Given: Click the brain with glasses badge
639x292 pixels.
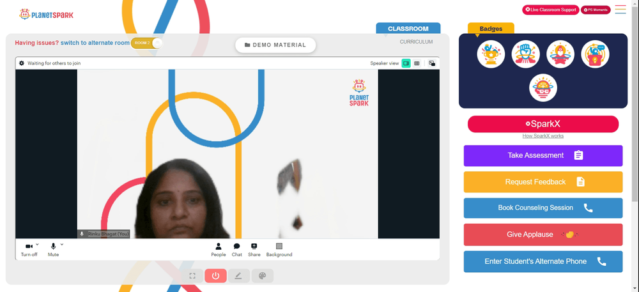Looking at the screenshot, I should point(543,88).
